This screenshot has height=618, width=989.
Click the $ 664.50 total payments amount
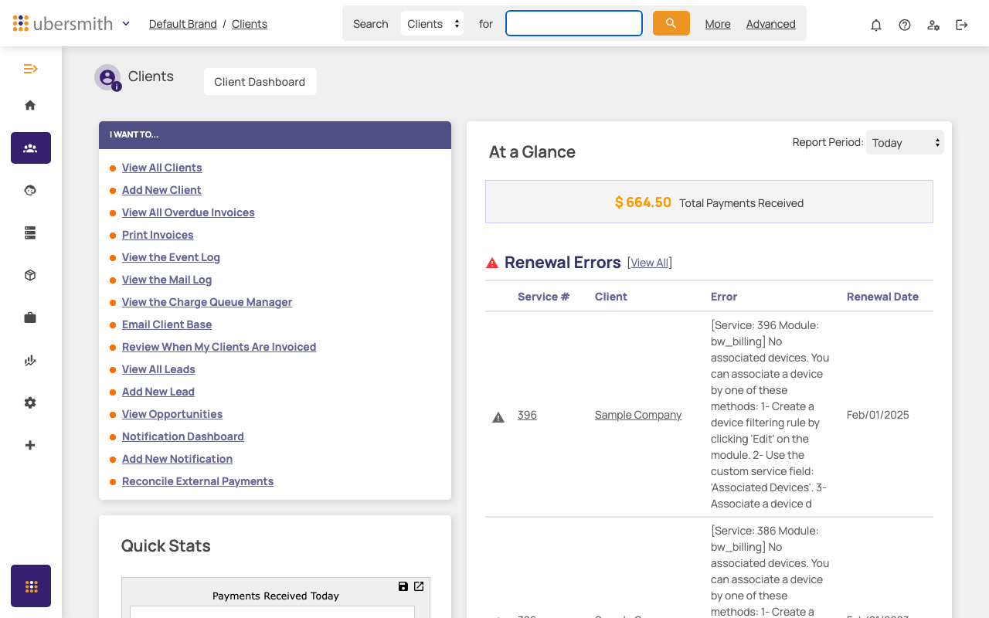click(x=643, y=202)
